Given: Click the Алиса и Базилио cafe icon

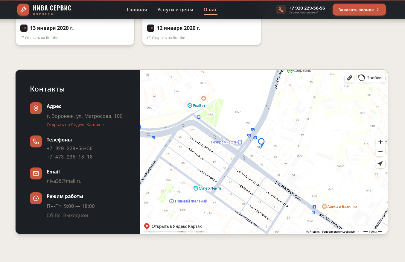Looking at the screenshot, I should (x=324, y=206).
